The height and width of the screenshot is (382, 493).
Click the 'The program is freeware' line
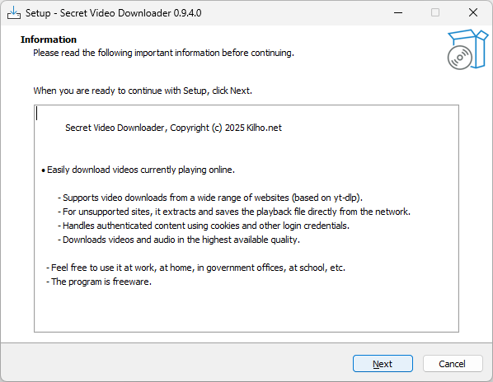(99, 282)
